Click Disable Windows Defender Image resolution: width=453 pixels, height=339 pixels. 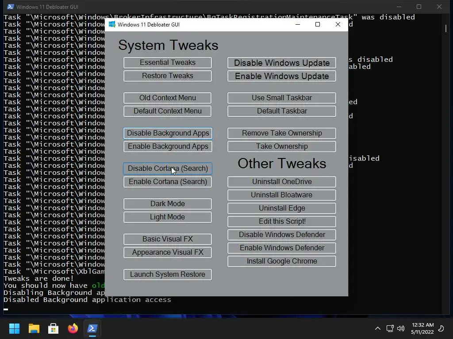pyautogui.click(x=282, y=235)
